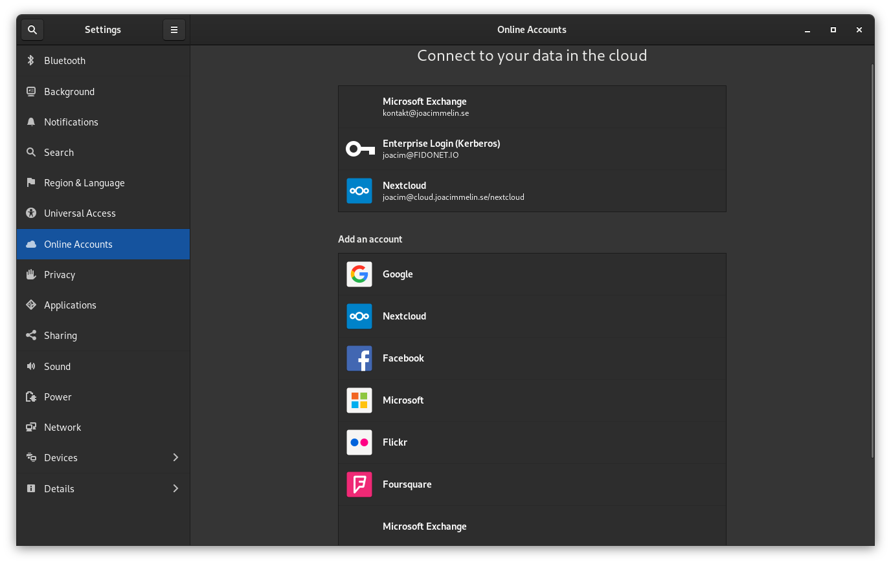Open the Bluetooth settings panel
Image resolution: width=891 pixels, height=564 pixels.
(103, 61)
